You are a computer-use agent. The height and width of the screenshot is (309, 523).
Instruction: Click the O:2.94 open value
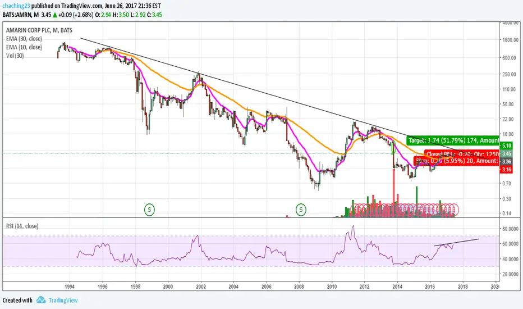(103, 15)
